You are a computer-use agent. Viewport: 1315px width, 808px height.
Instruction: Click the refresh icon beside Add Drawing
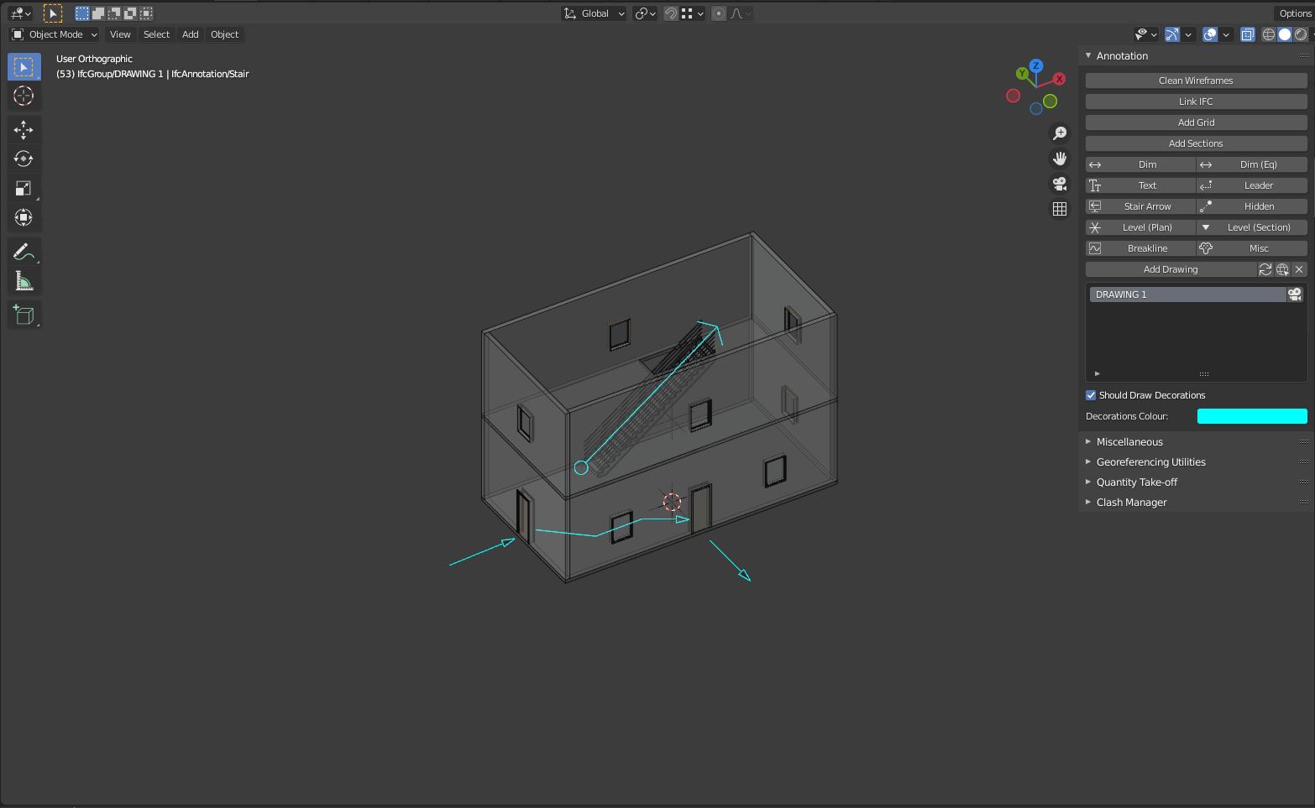1265,269
